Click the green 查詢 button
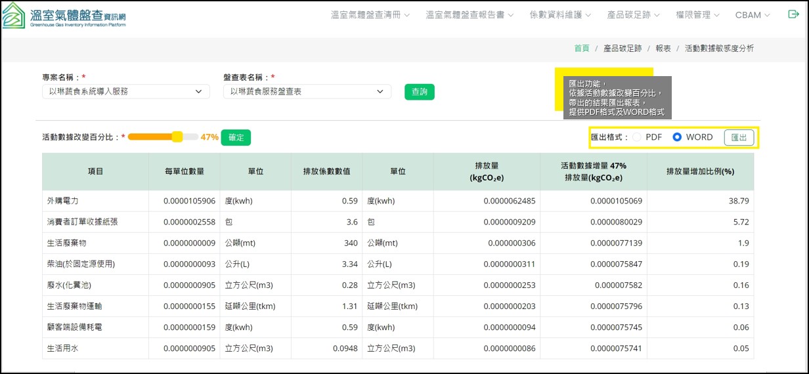 (x=419, y=92)
